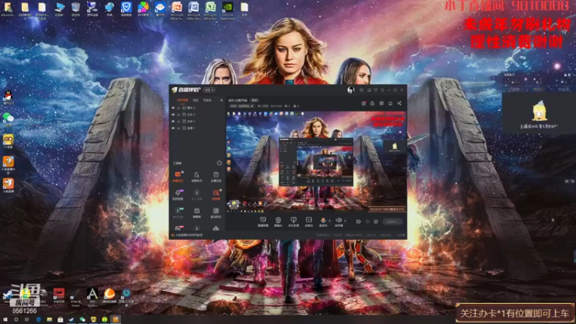Click the small avatar window on the right
The image size is (576, 324).
coord(539,113)
